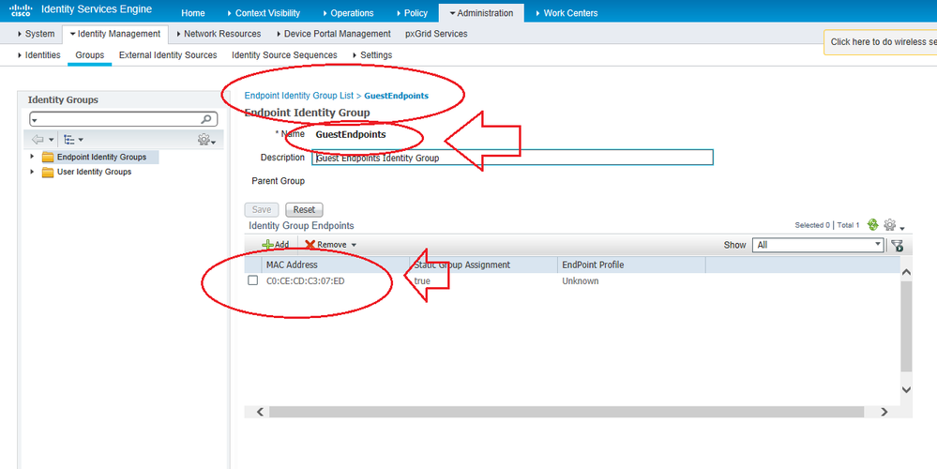The image size is (937, 469).
Task: Open the Operations menu
Action: click(348, 12)
